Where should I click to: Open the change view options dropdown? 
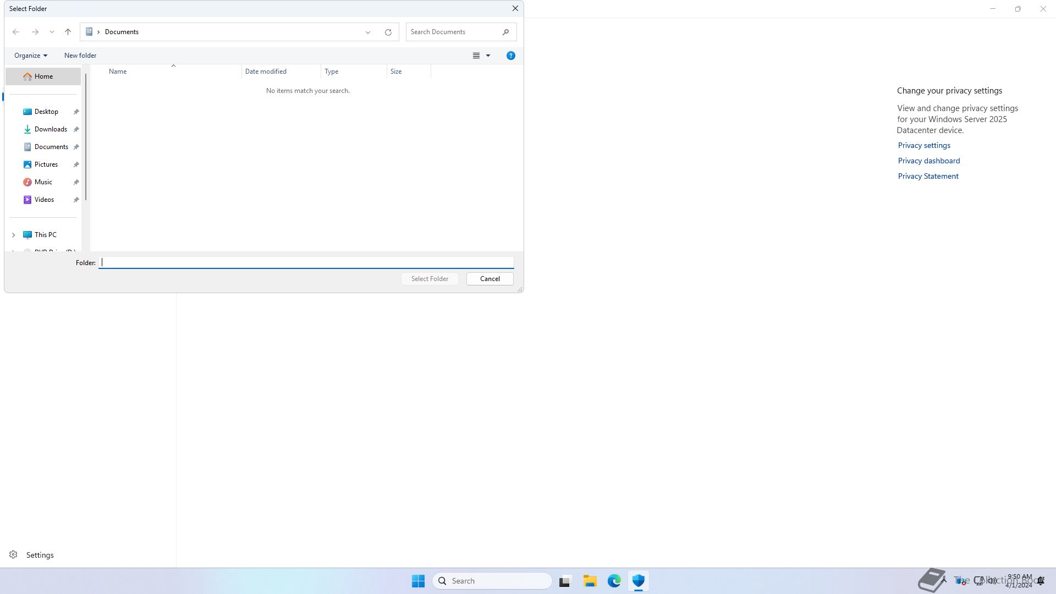(488, 56)
